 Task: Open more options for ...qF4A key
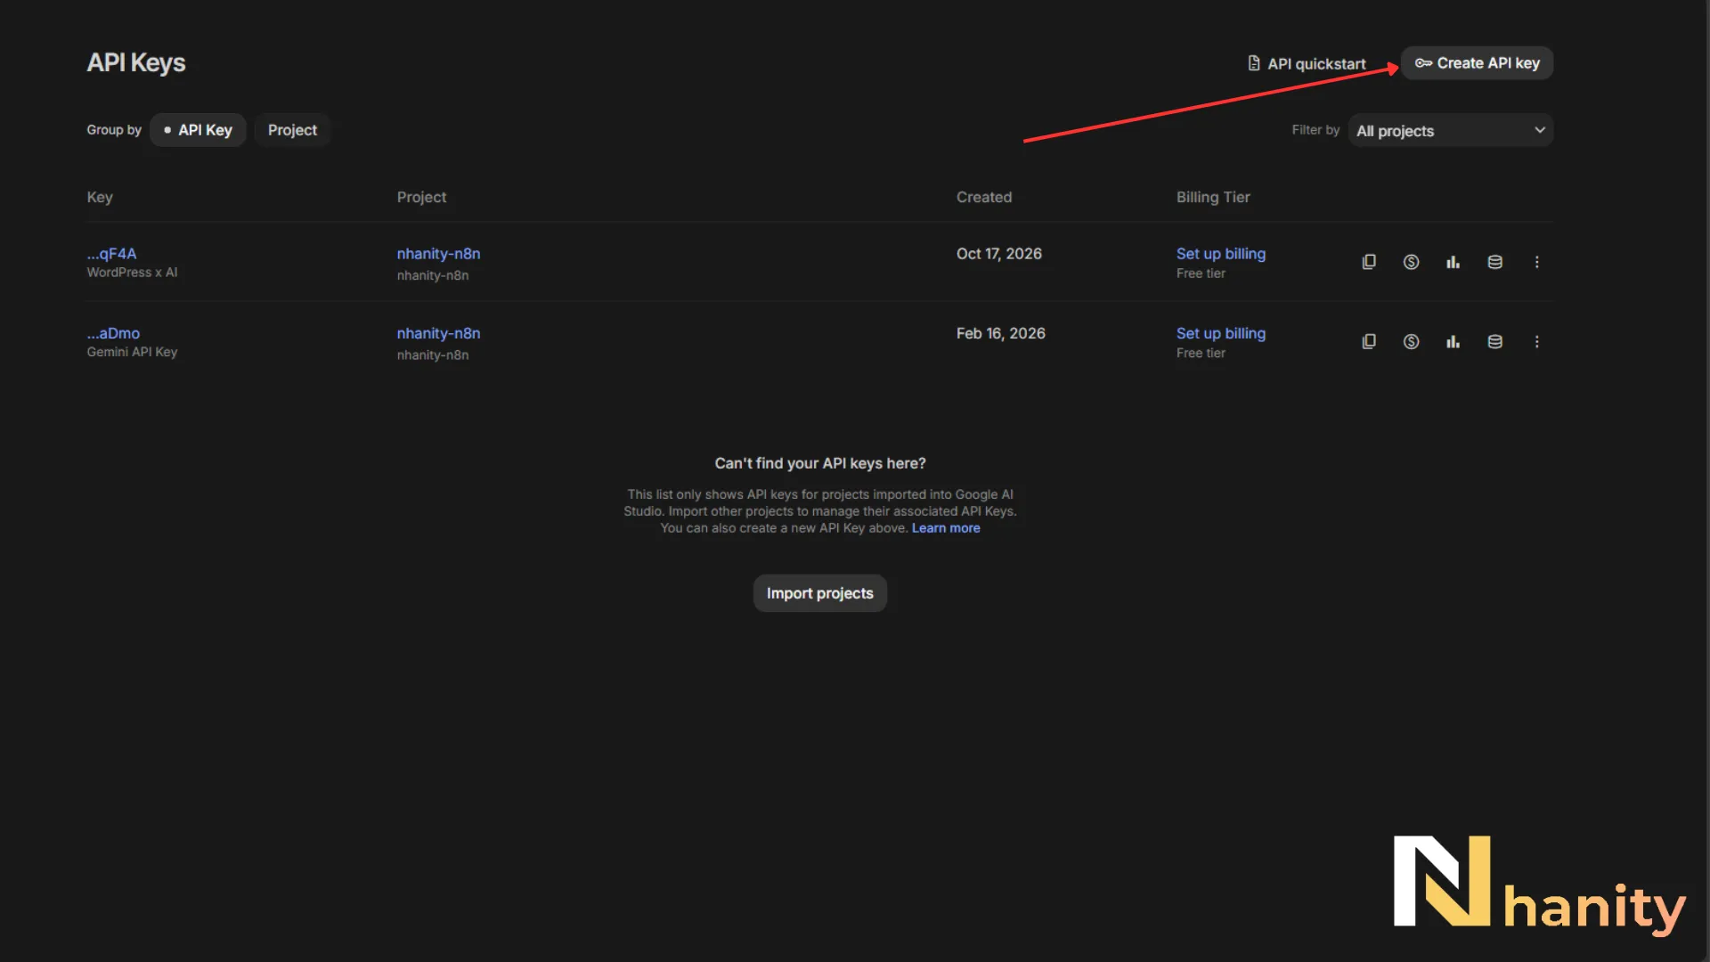pyautogui.click(x=1536, y=262)
